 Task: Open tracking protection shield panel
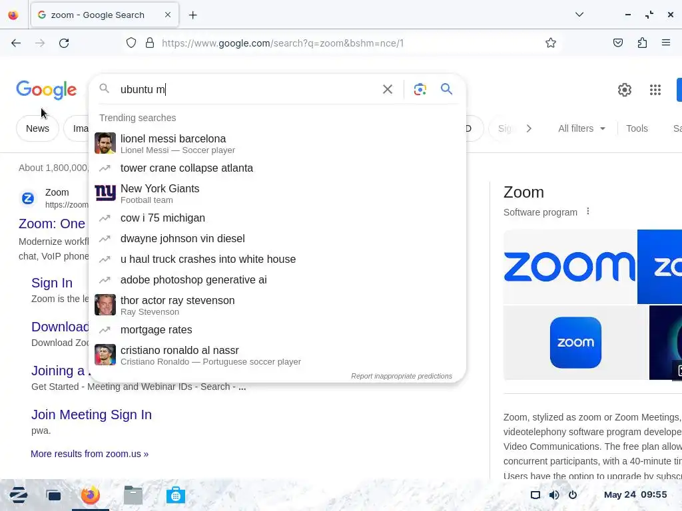tap(131, 43)
